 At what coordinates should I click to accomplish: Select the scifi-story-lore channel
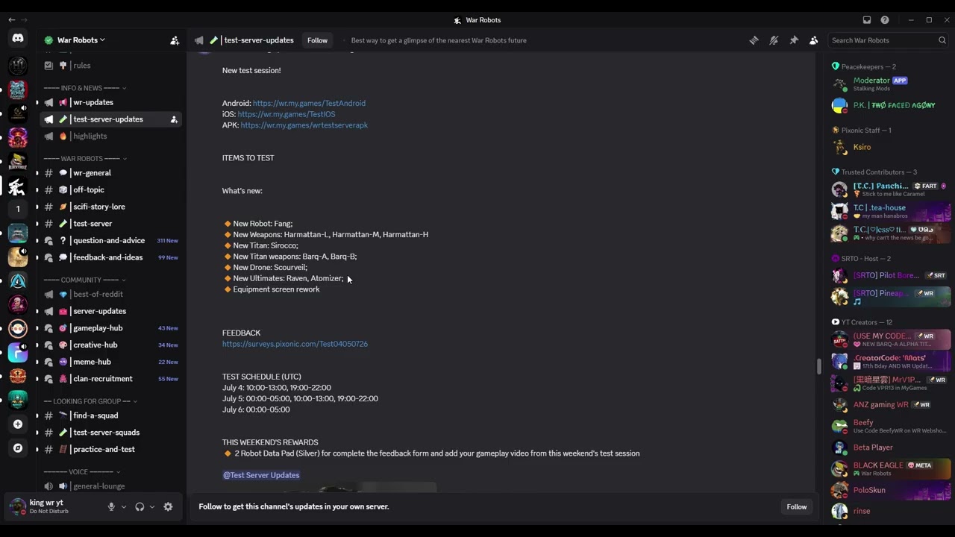point(110,207)
